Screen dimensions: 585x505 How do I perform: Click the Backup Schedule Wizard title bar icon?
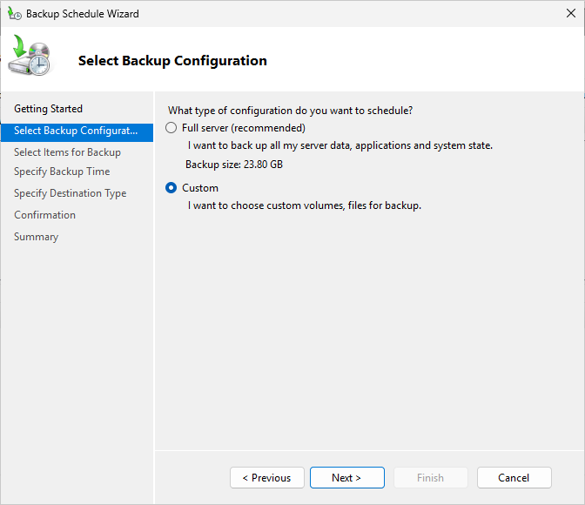pos(15,14)
